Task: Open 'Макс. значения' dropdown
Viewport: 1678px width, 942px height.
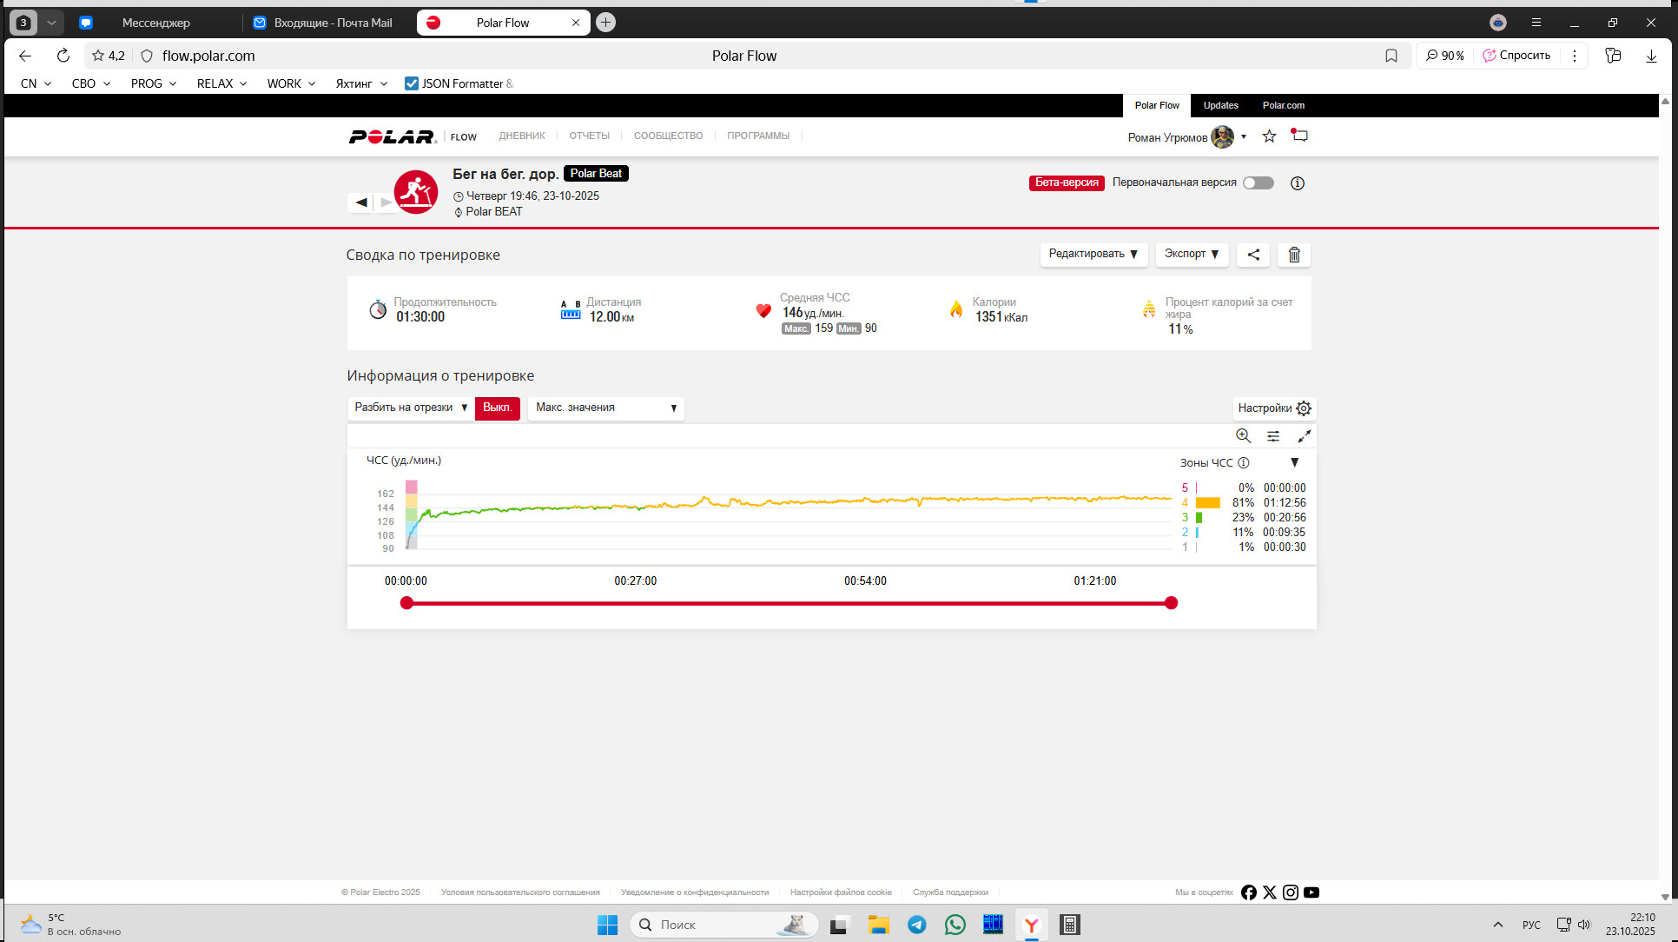Action: [x=606, y=408]
